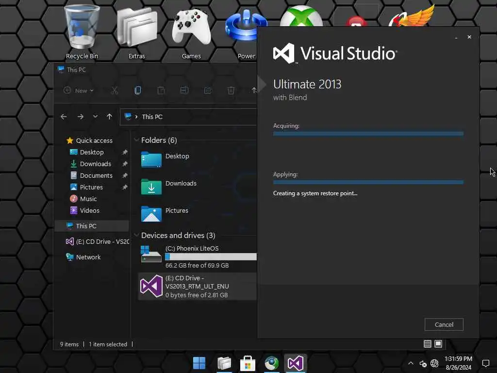Click the Visual Studio taskbar icon
This screenshot has height=373, width=497.
point(296,363)
